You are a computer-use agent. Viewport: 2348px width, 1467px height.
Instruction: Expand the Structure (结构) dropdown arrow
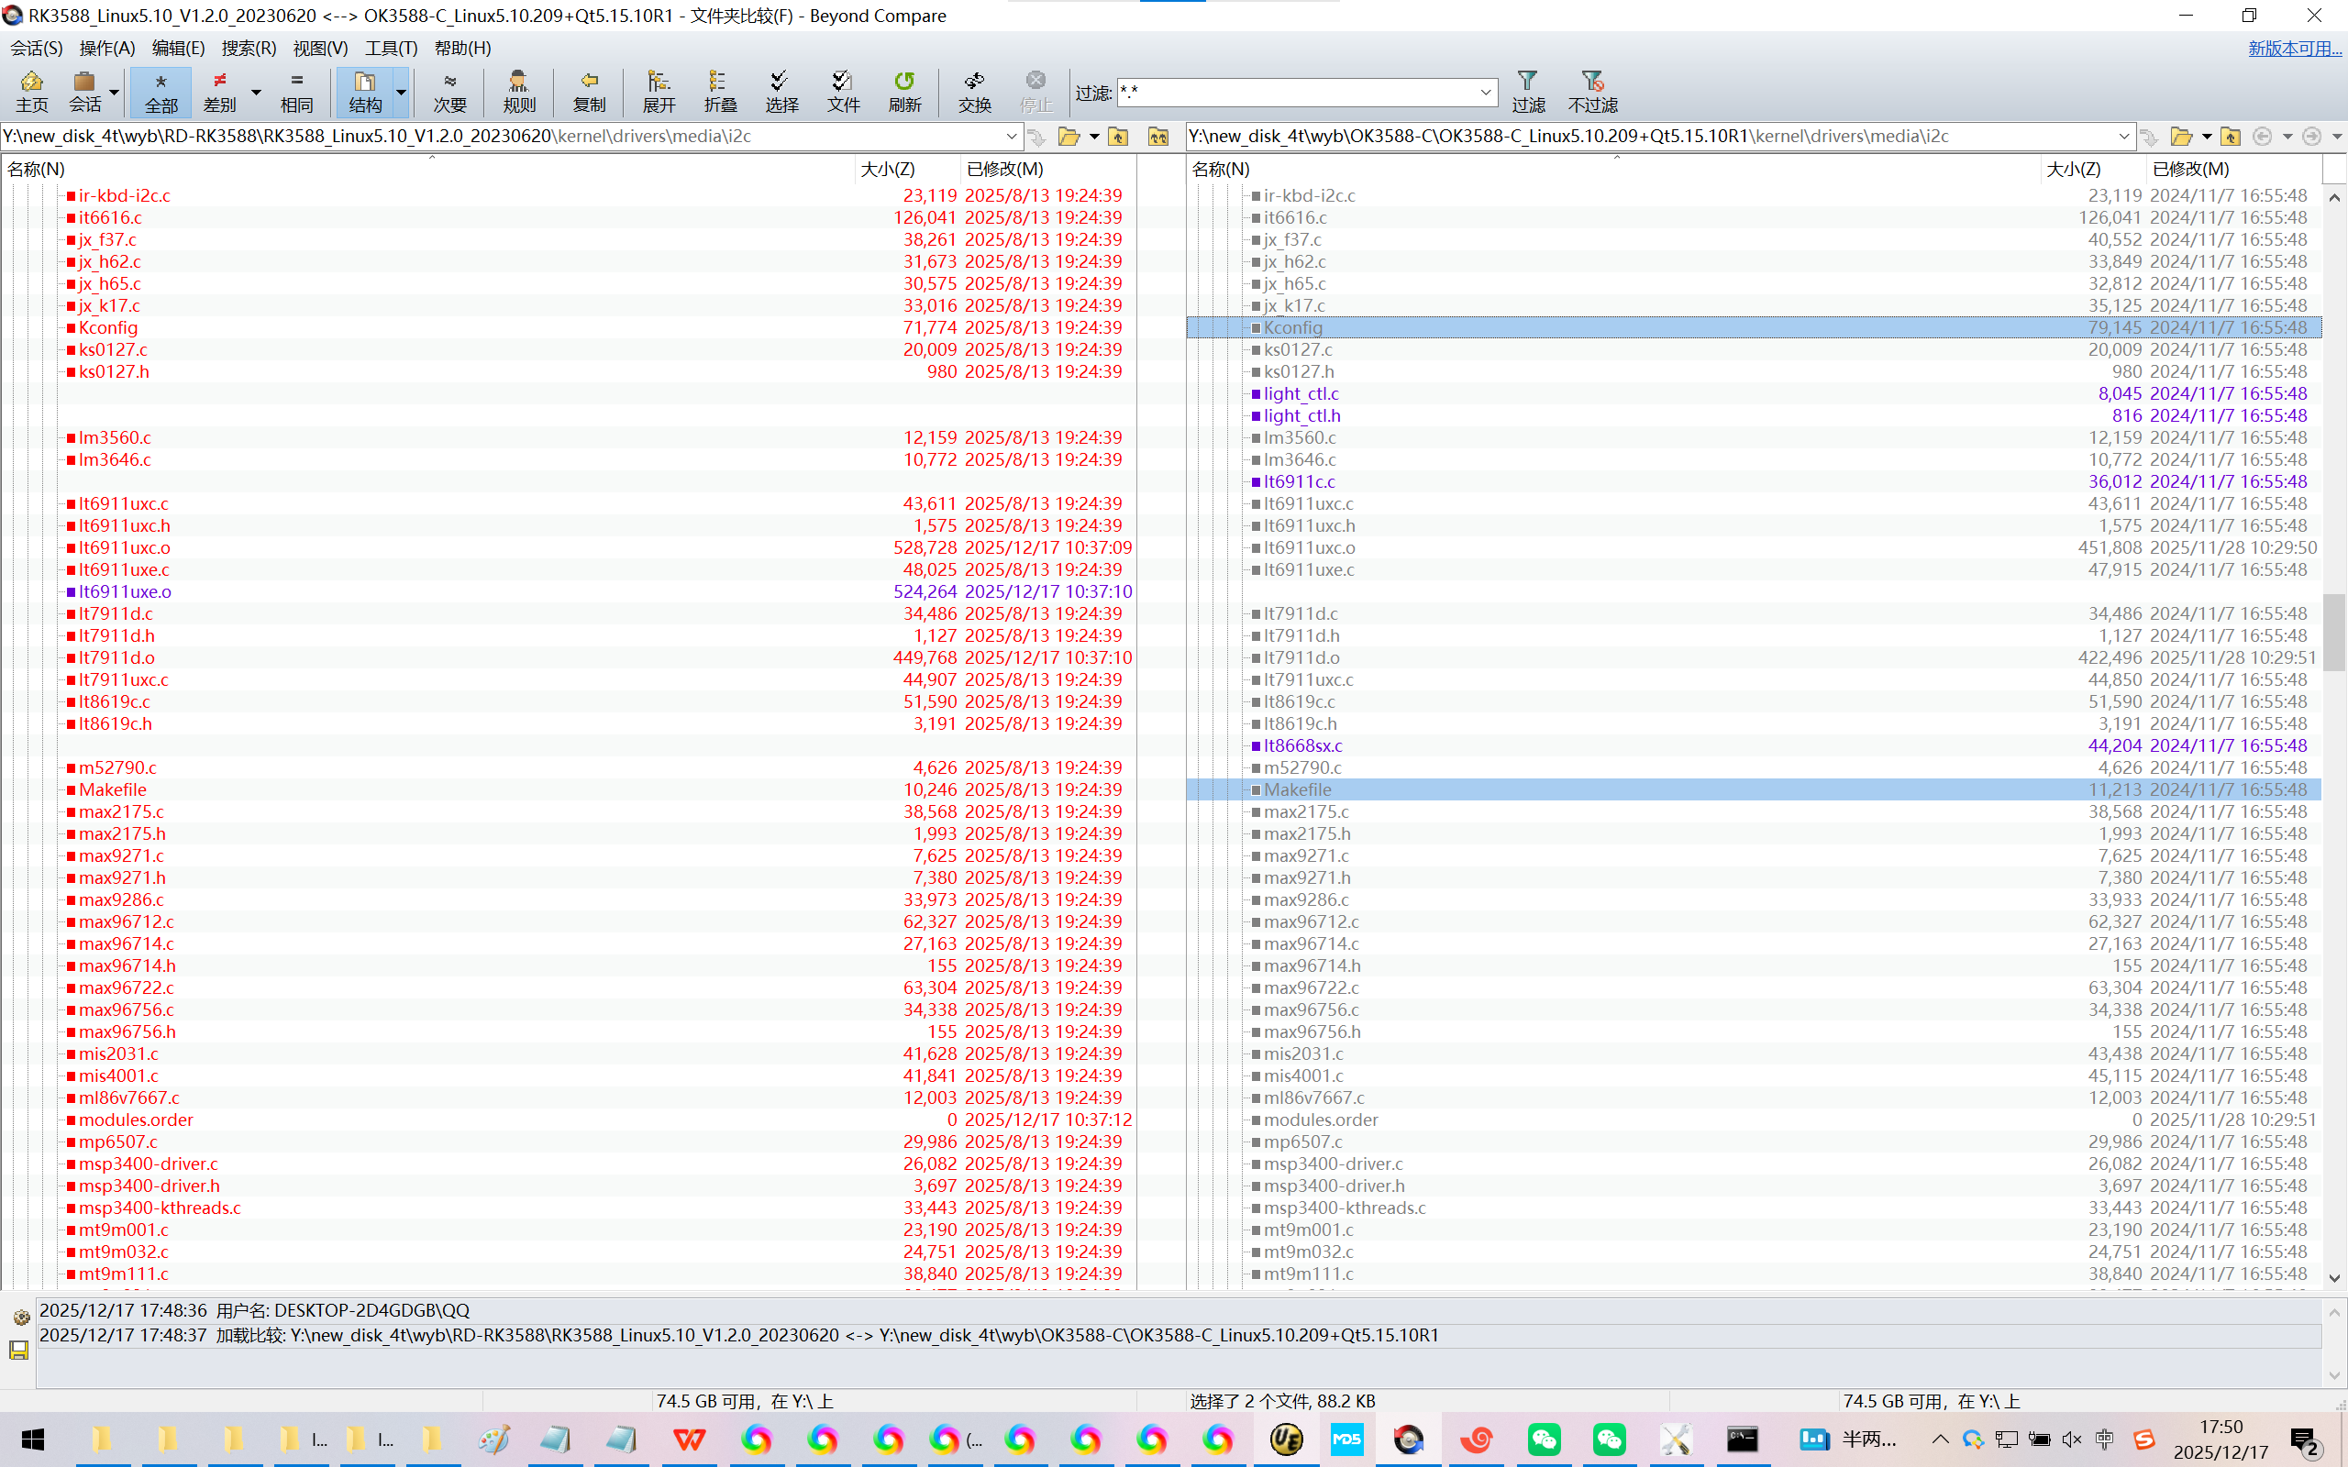(x=401, y=94)
